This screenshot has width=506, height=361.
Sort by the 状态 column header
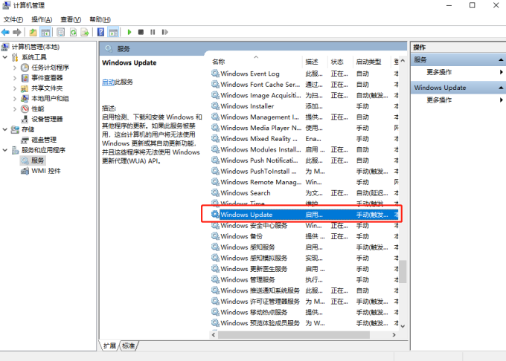coord(337,62)
